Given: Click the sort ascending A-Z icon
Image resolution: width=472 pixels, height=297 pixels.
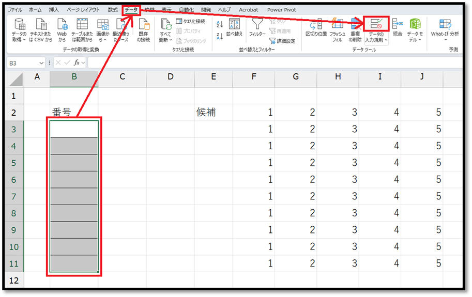Looking at the screenshot, I should [220, 24].
